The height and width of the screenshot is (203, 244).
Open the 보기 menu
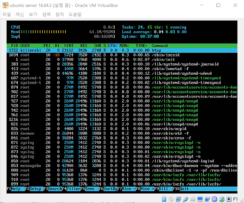(33, 14)
